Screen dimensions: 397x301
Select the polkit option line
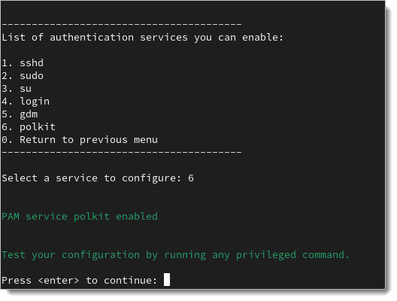(29, 127)
